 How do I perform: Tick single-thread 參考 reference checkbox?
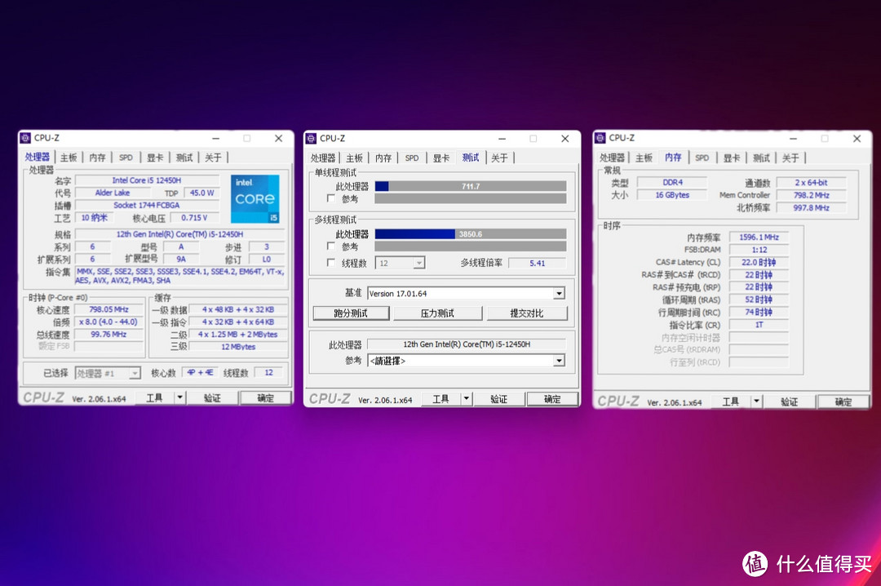(331, 198)
